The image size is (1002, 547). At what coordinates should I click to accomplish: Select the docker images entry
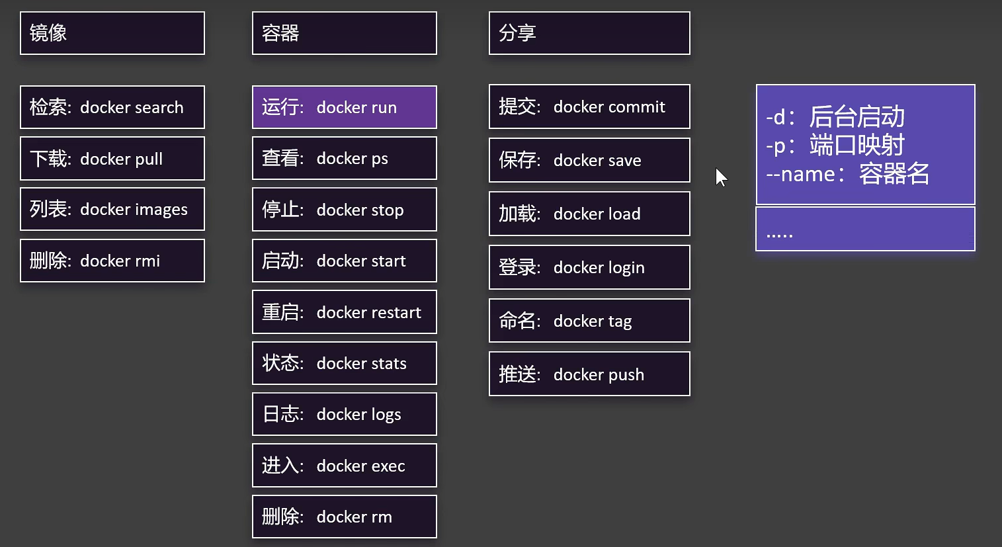pyautogui.click(x=112, y=209)
